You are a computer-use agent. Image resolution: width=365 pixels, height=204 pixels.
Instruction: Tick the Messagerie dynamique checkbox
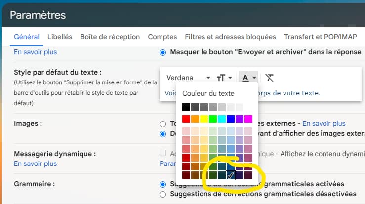point(163,154)
